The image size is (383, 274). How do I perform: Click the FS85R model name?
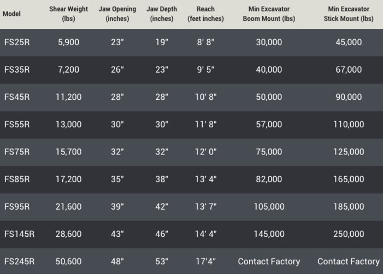(x=17, y=179)
